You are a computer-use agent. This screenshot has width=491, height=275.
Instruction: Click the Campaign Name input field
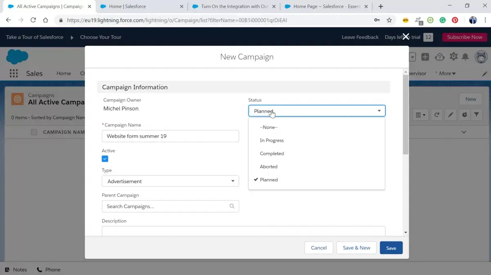[x=170, y=136]
